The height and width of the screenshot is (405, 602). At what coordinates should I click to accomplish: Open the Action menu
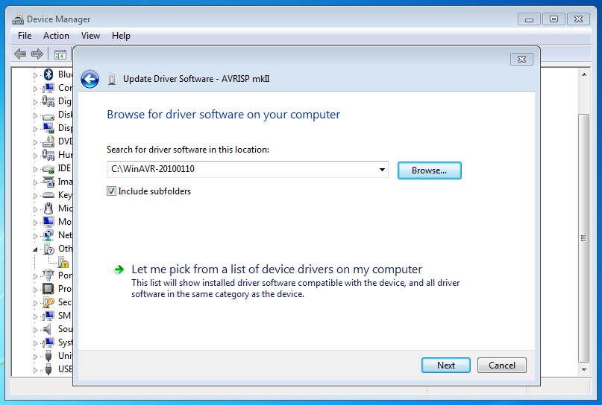(56, 36)
